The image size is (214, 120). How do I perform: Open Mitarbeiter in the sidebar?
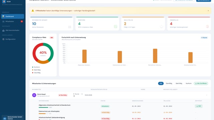click(13, 21)
